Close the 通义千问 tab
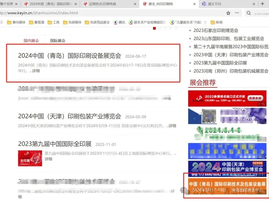 (254, 4)
